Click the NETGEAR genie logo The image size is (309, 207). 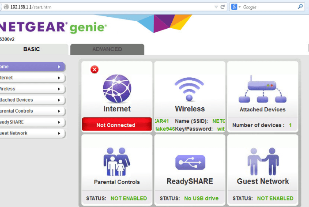(x=53, y=27)
